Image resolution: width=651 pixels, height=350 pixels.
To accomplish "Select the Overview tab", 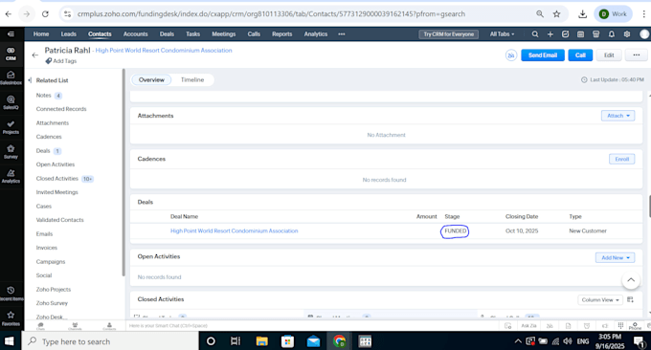I will pos(151,79).
